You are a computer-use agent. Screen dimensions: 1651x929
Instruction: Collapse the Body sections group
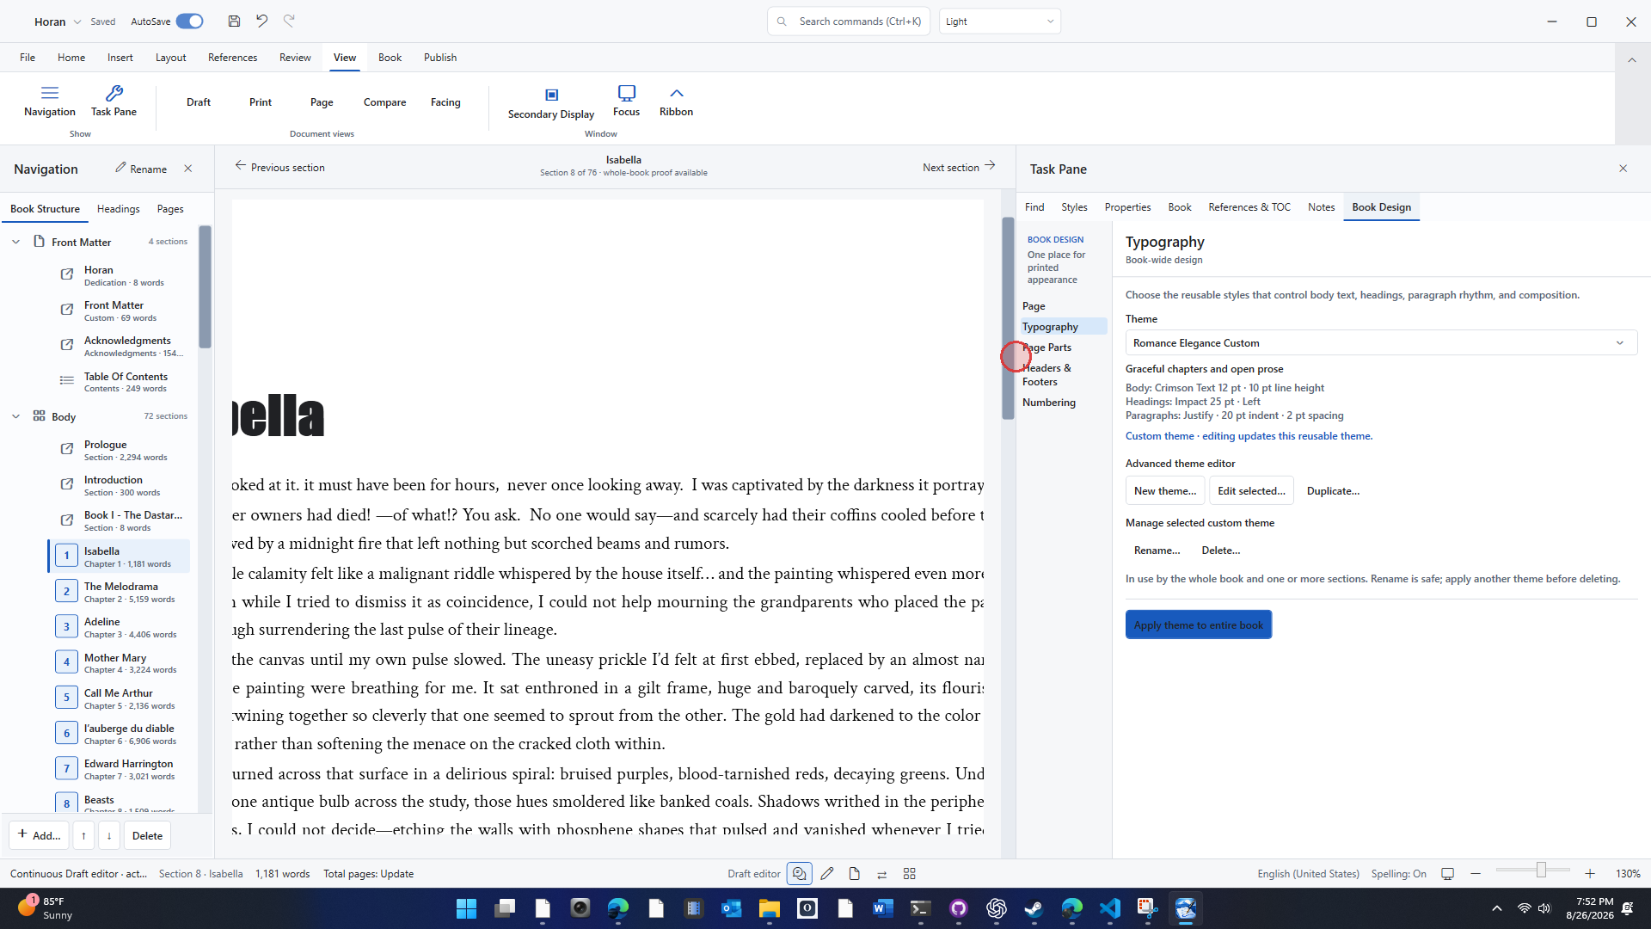(15, 416)
